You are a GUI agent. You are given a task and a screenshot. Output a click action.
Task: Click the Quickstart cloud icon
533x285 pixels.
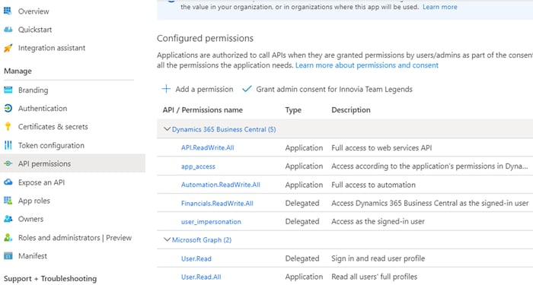8,30
